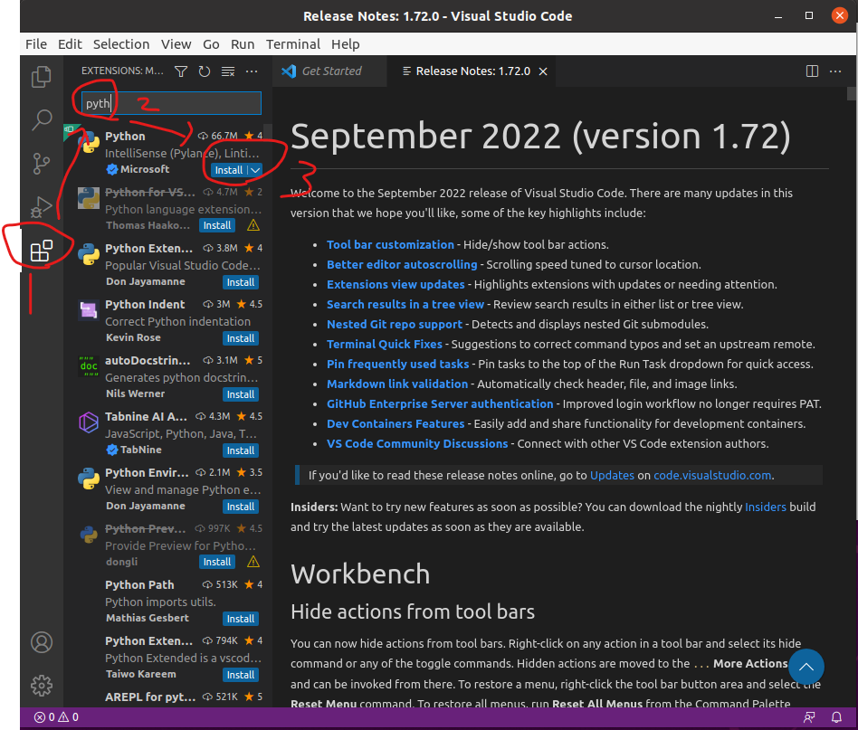
Task: Open the Terminal menu
Action: pos(292,44)
